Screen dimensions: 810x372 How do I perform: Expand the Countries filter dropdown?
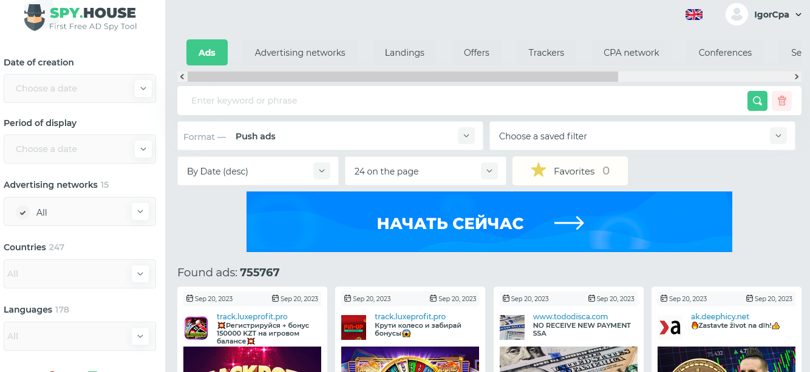(x=140, y=274)
